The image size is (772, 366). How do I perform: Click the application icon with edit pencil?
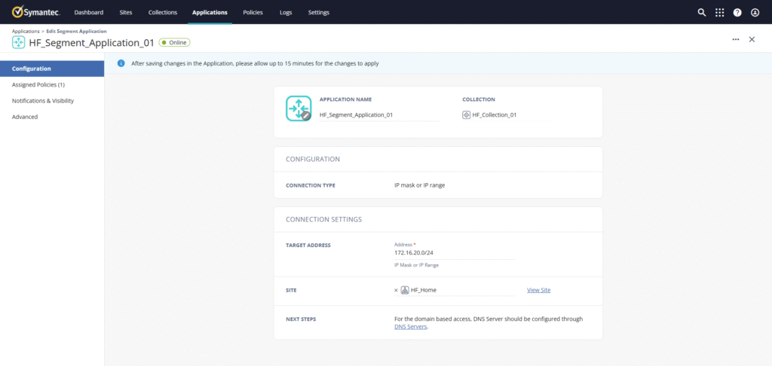[299, 108]
